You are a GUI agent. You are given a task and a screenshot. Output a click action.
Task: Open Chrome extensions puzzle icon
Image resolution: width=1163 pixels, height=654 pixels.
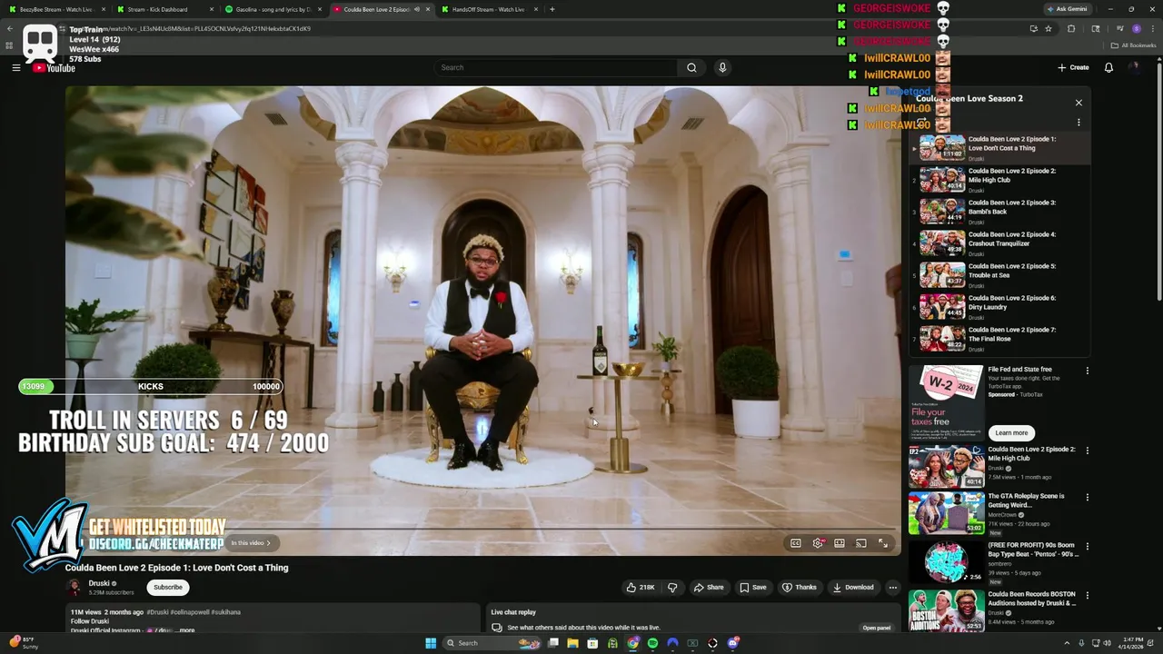(x=1071, y=29)
